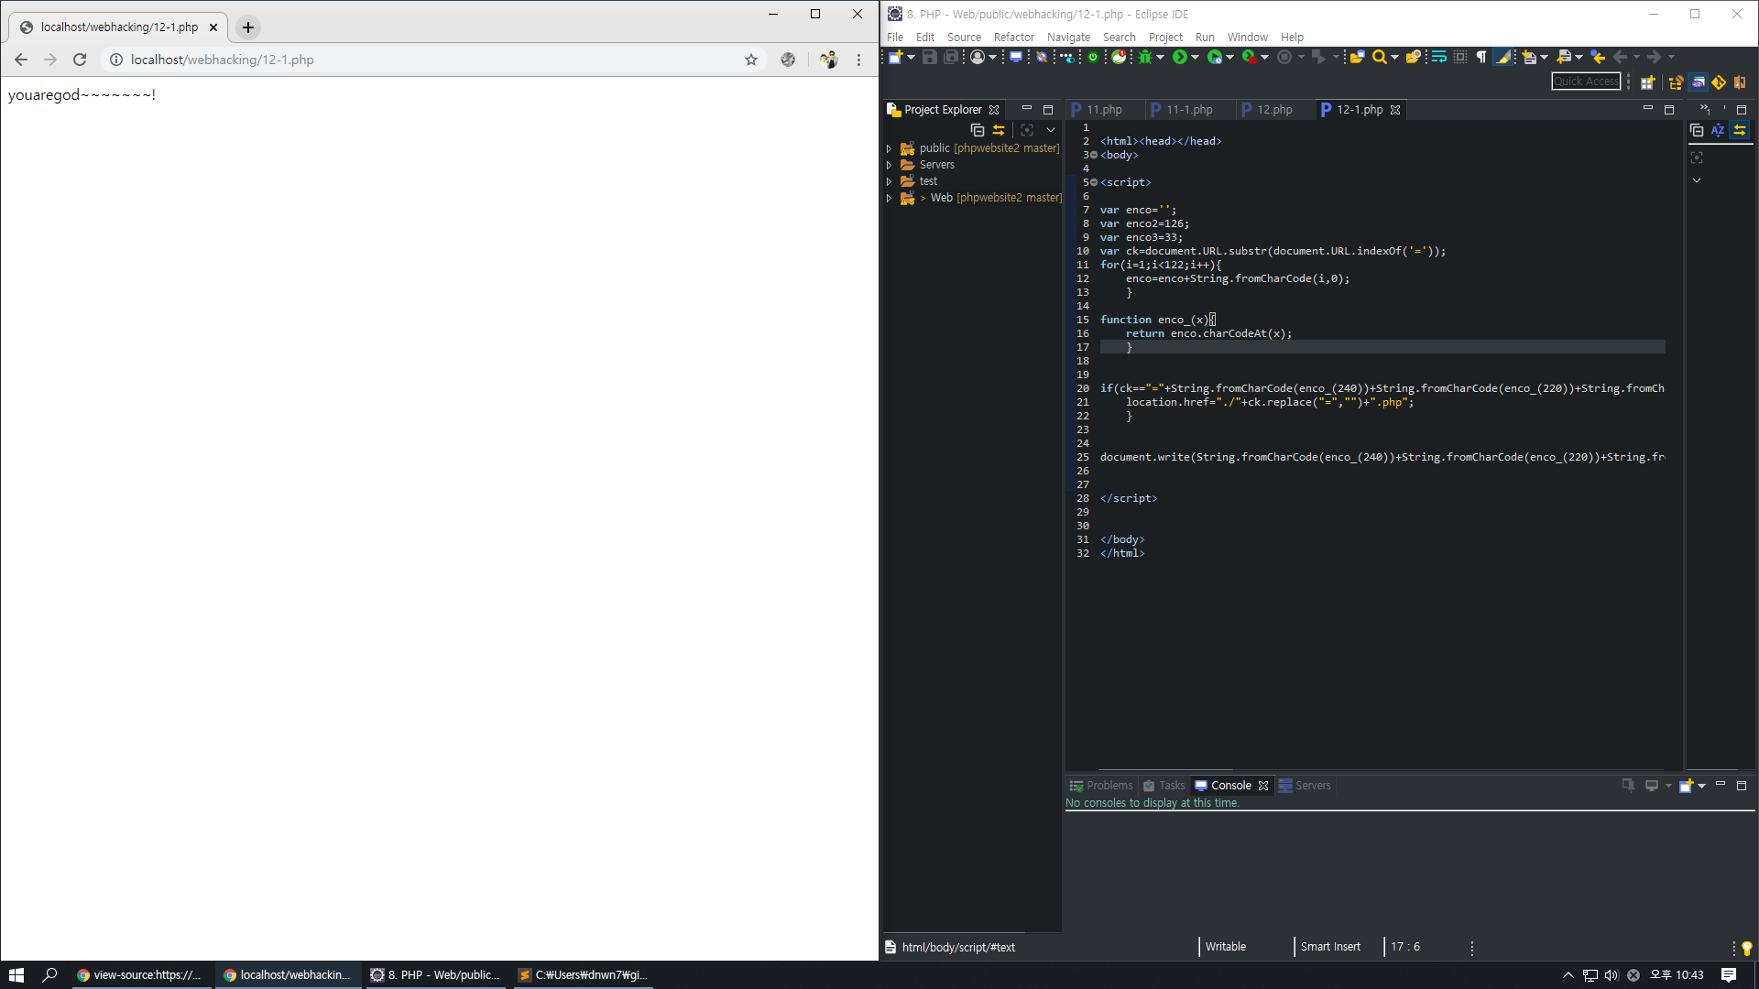Bookmark this page with the star icon
This screenshot has height=989, width=1759.
tap(751, 60)
